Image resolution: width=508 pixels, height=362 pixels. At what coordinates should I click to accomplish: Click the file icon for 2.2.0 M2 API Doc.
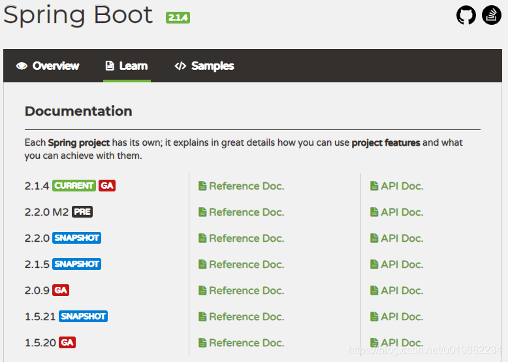(x=374, y=212)
